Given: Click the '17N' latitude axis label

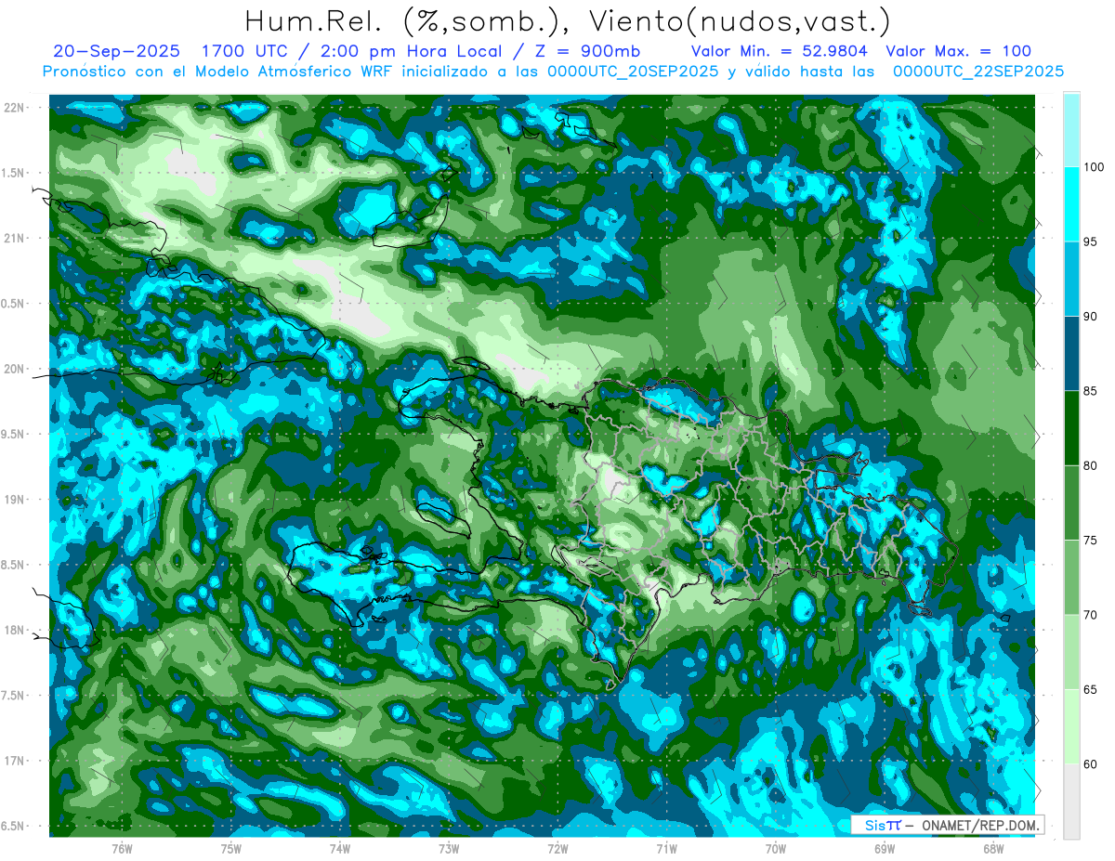Looking at the screenshot, I should pyautogui.click(x=14, y=762).
